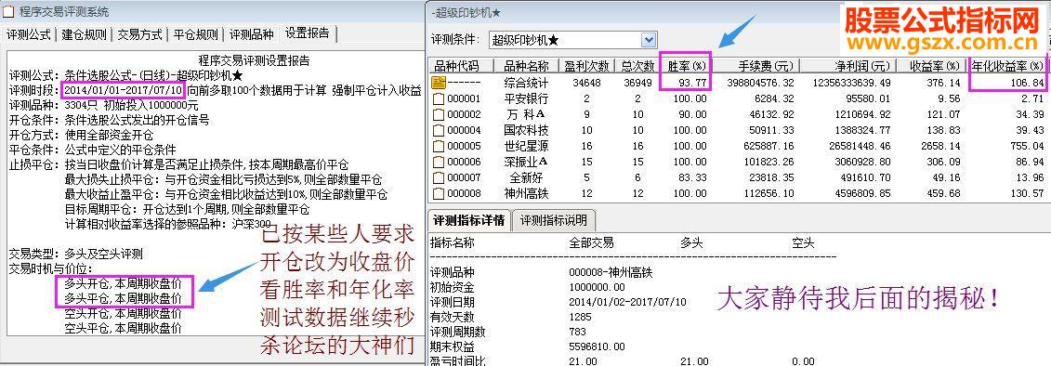Select the 神州高铁 row name
Screen dimensions: 1051x366
coord(526,194)
